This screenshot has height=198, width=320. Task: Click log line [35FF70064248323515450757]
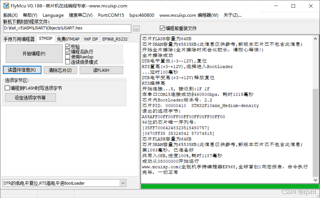tap(176, 128)
